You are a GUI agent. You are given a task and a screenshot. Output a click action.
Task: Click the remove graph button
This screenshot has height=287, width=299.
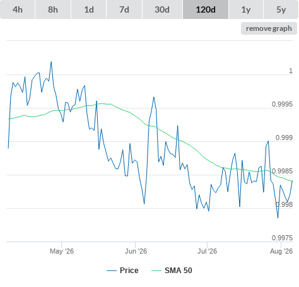point(269,28)
